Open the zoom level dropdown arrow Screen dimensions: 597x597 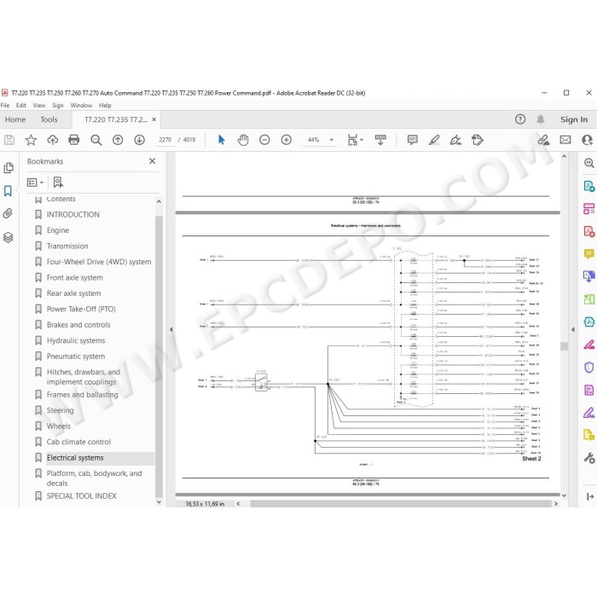click(331, 140)
